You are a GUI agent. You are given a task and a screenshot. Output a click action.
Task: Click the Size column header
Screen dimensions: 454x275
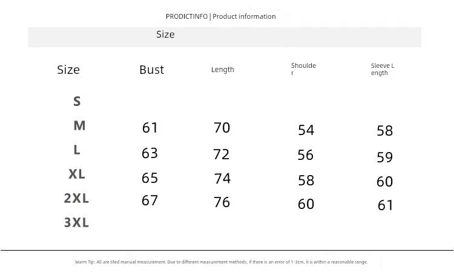(x=68, y=70)
